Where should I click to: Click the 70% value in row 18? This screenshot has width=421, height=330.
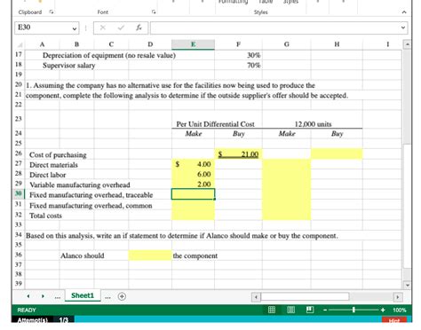point(254,66)
